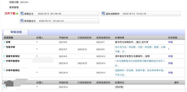This screenshot has height=92, width=187.
Task: Download the 原稿全文 file
Action: tap(59, 14)
